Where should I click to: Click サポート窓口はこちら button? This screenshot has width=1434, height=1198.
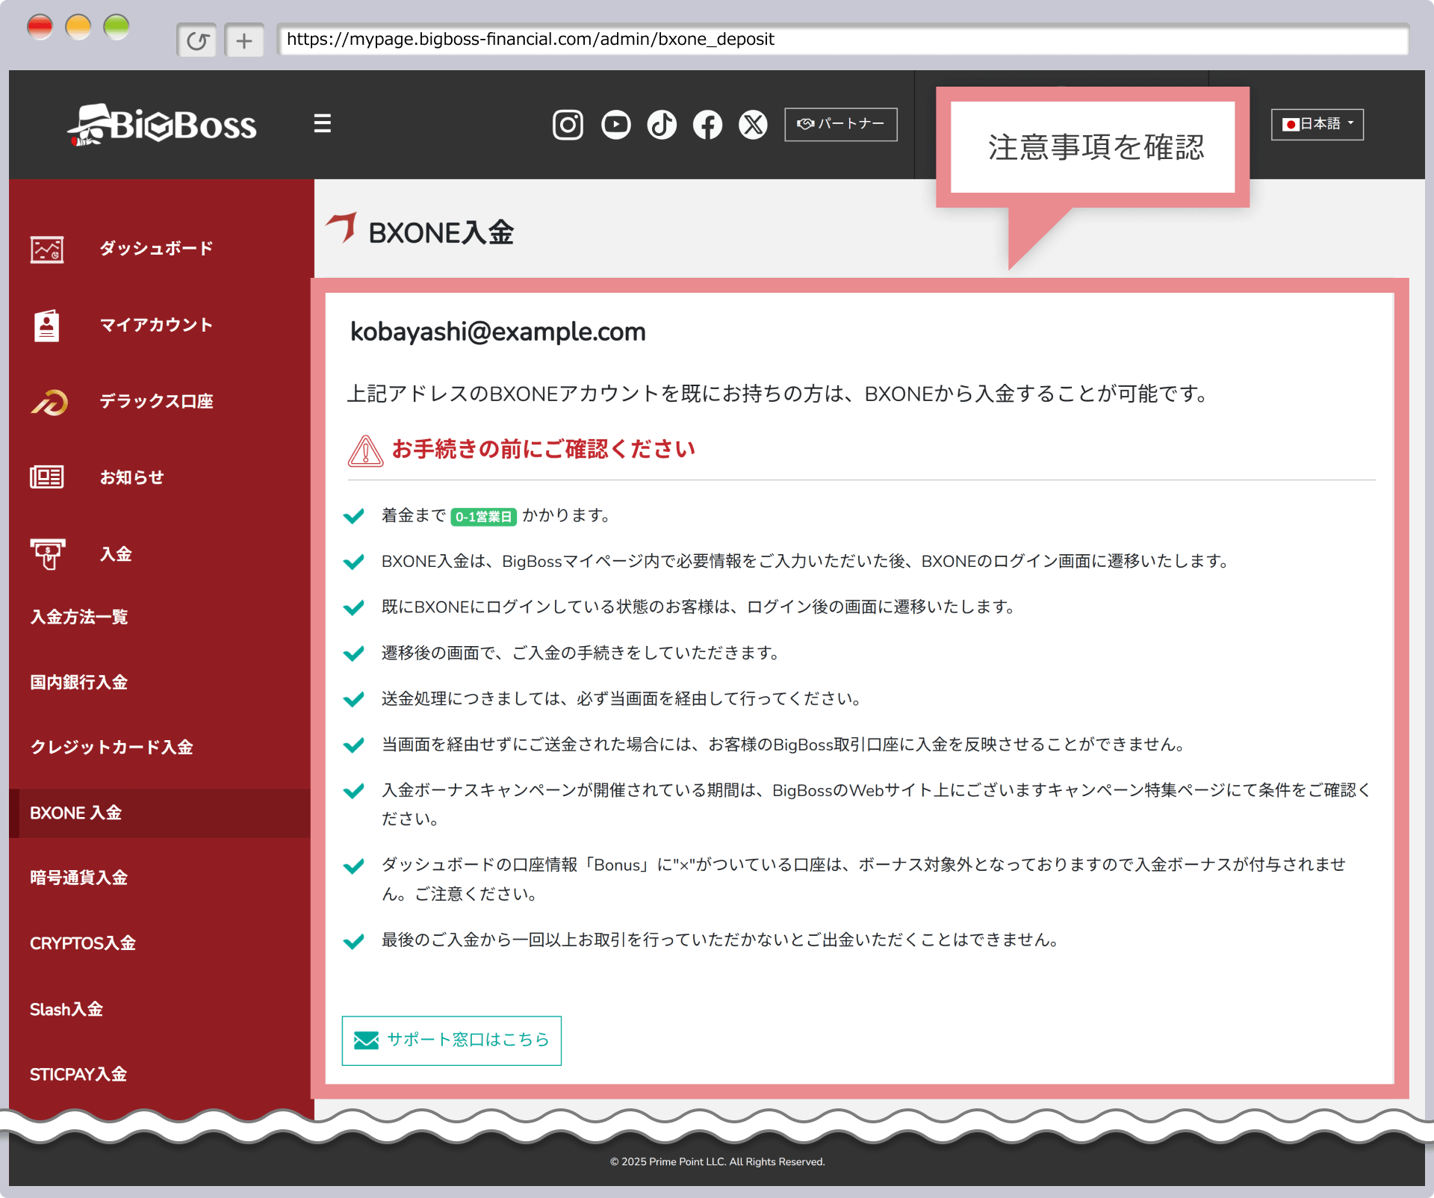[451, 1040]
